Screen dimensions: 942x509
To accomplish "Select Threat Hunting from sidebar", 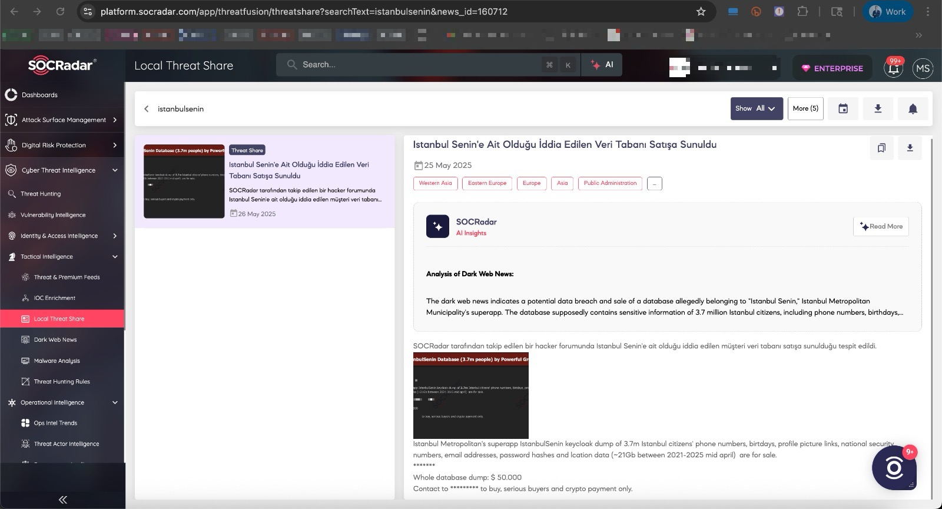I will coord(41,194).
